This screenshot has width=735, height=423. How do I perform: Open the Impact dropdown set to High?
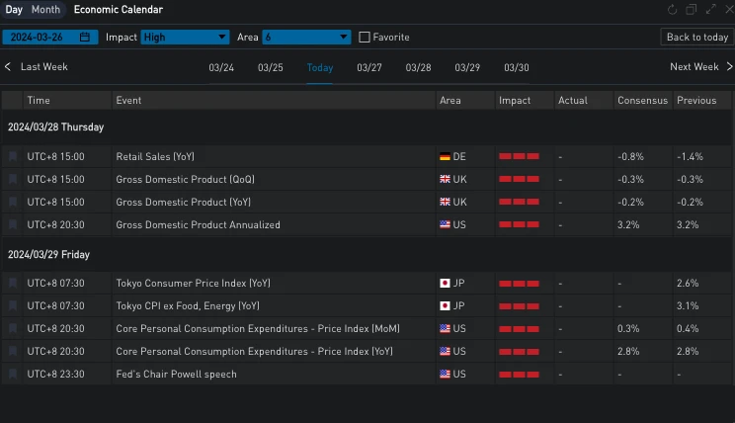pyautogui.click(x=185, y=38)
